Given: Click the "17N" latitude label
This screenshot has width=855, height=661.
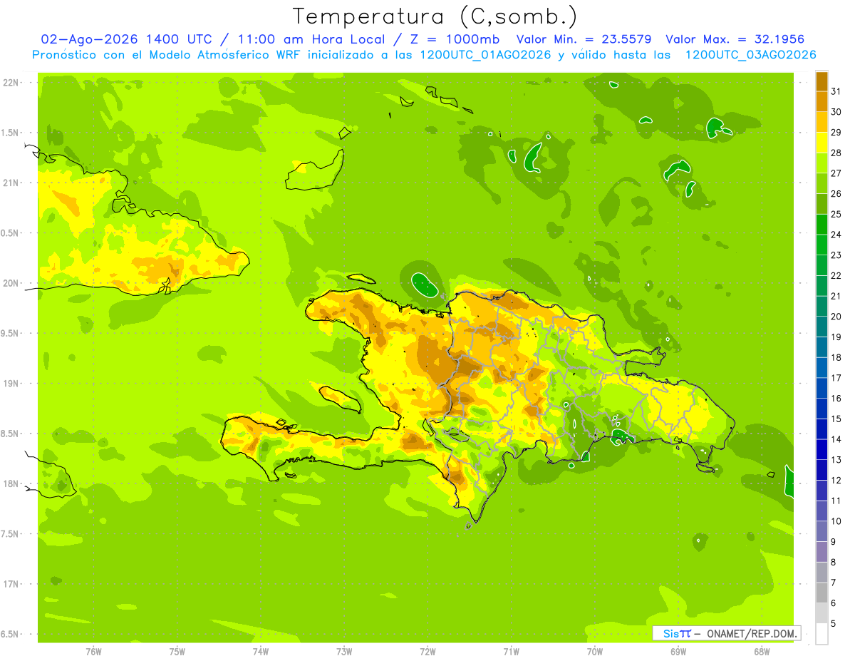Looking at the screenshot, I should point(10,584).
